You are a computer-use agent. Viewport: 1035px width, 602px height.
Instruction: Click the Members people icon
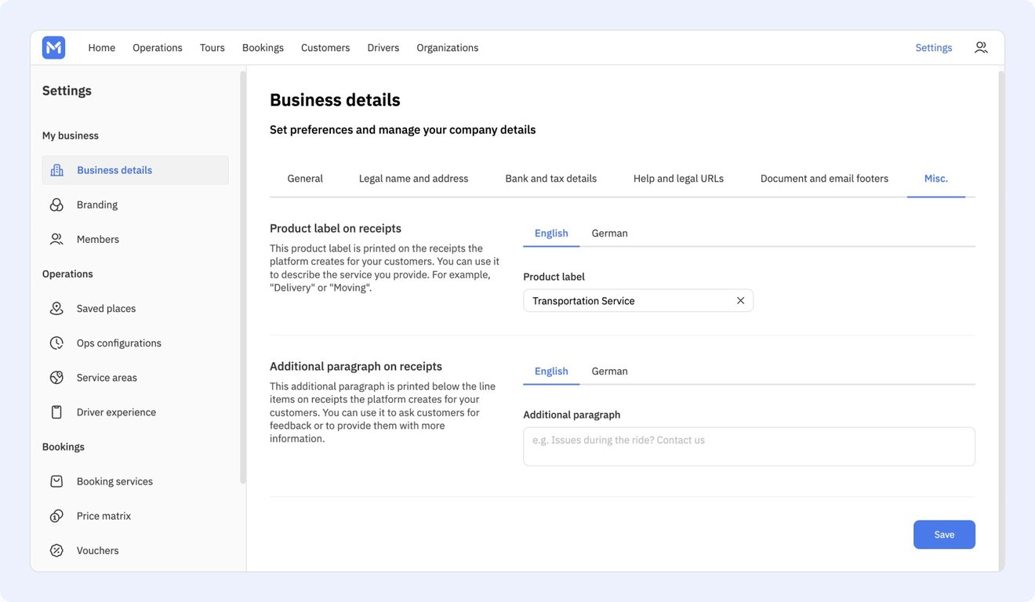(x=56, y=239)
